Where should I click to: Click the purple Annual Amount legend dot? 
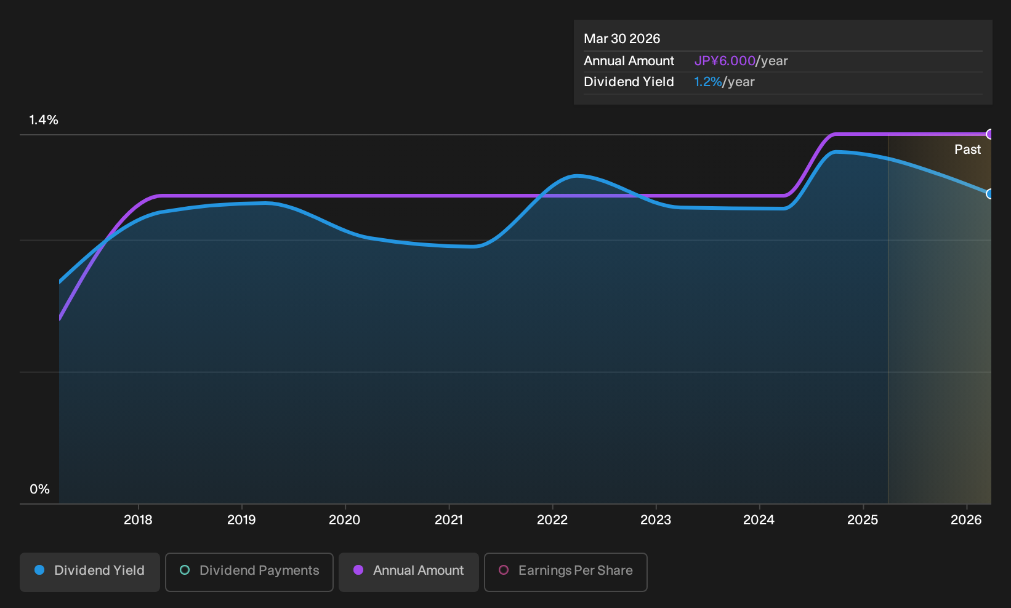click(x=358, y=570)
